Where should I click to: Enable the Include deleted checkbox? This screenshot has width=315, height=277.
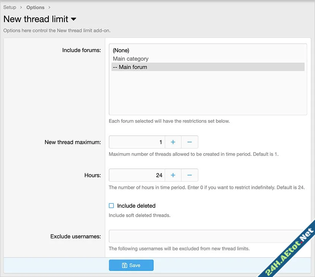click(x=111, y=205)
